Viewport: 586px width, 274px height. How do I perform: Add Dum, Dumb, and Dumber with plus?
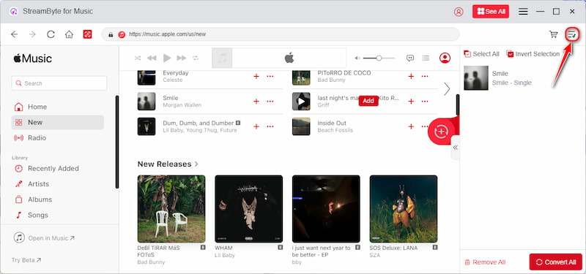[x=256, y=126]
